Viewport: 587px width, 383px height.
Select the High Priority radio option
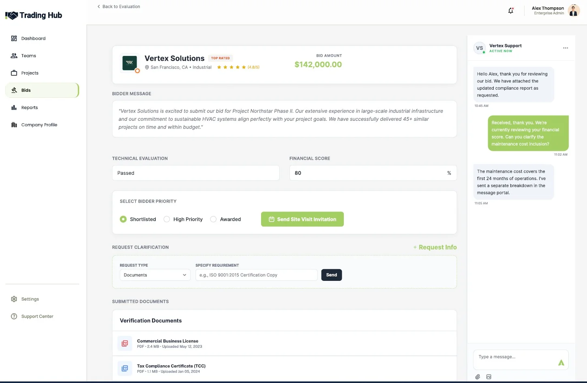point(167,219)
